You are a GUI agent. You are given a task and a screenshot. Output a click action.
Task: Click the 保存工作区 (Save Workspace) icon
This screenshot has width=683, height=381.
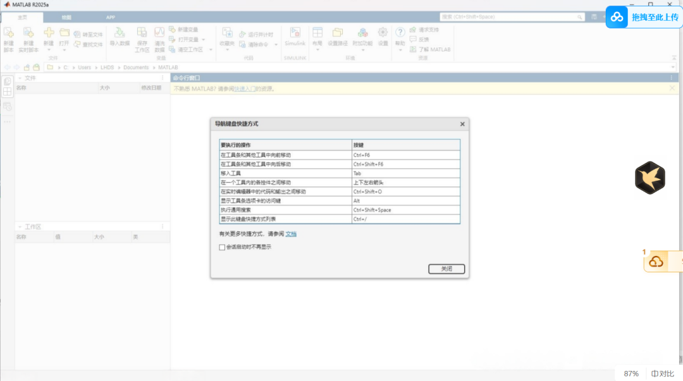(x=142, y=33)
